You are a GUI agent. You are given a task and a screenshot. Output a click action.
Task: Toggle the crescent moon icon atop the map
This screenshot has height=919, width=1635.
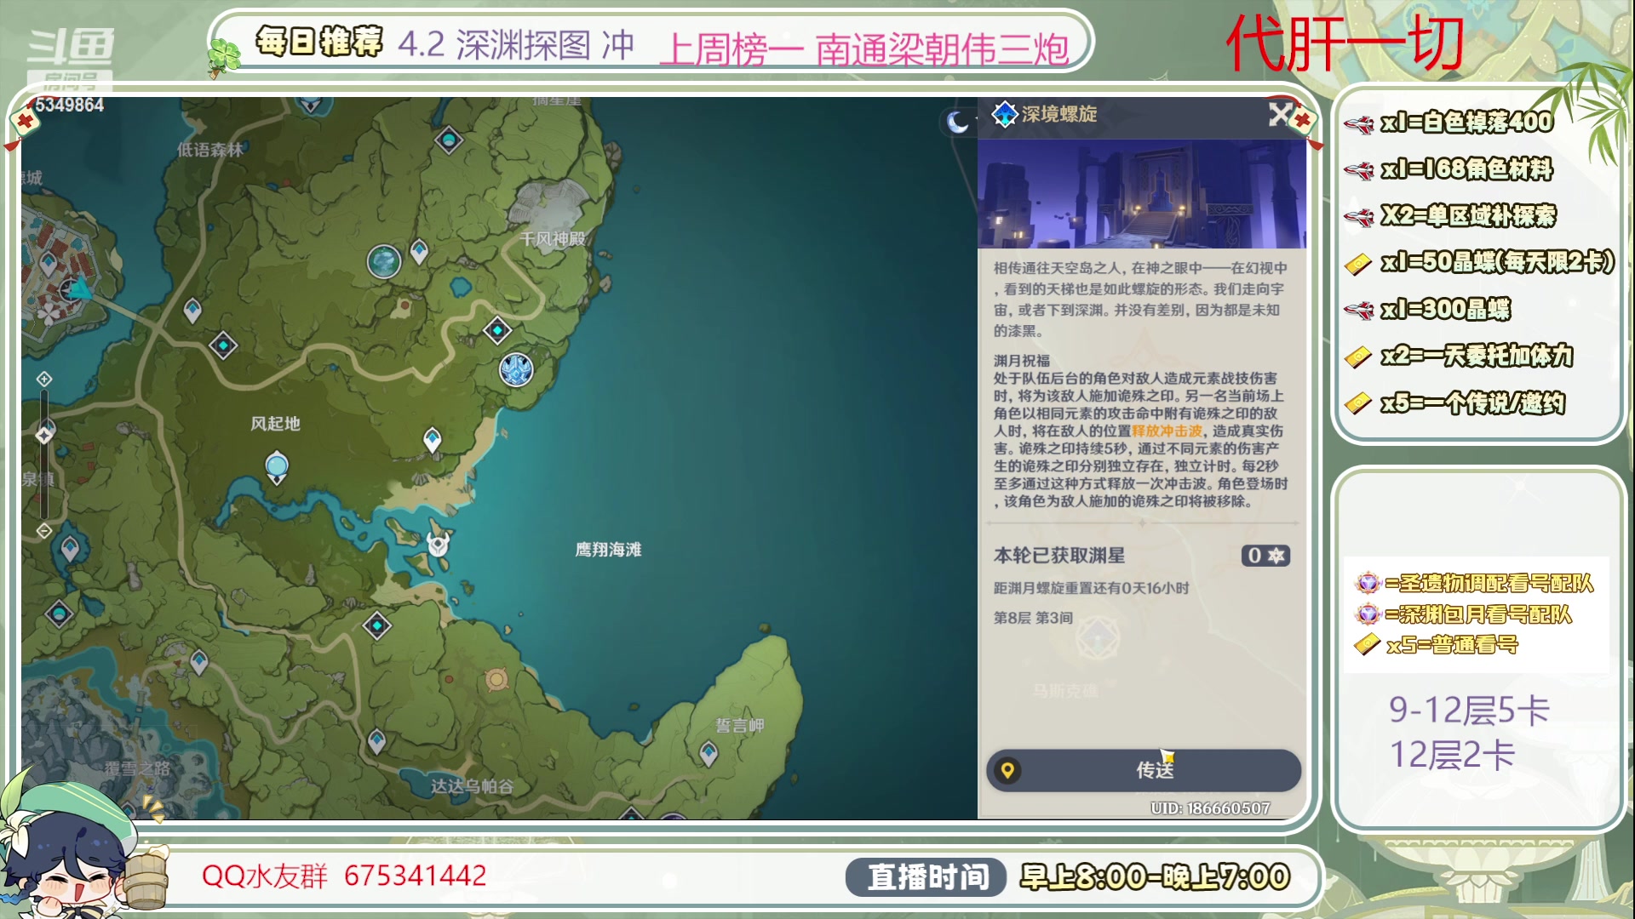pos(956,121)
